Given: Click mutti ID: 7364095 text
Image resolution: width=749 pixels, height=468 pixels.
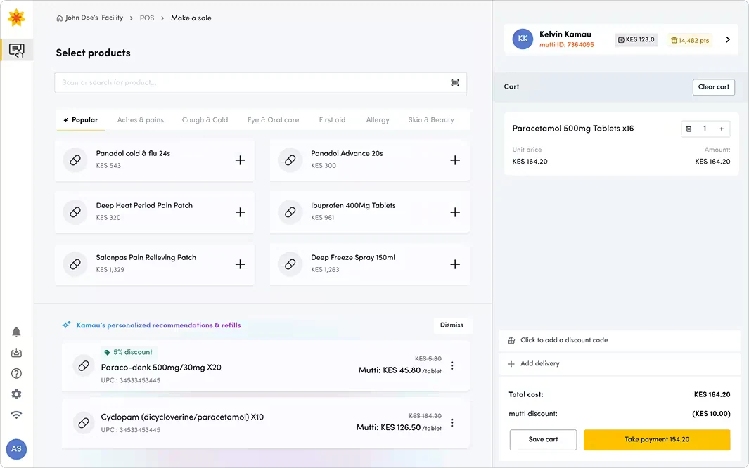Looking at the screenshot, I should [x=567, y=45].
